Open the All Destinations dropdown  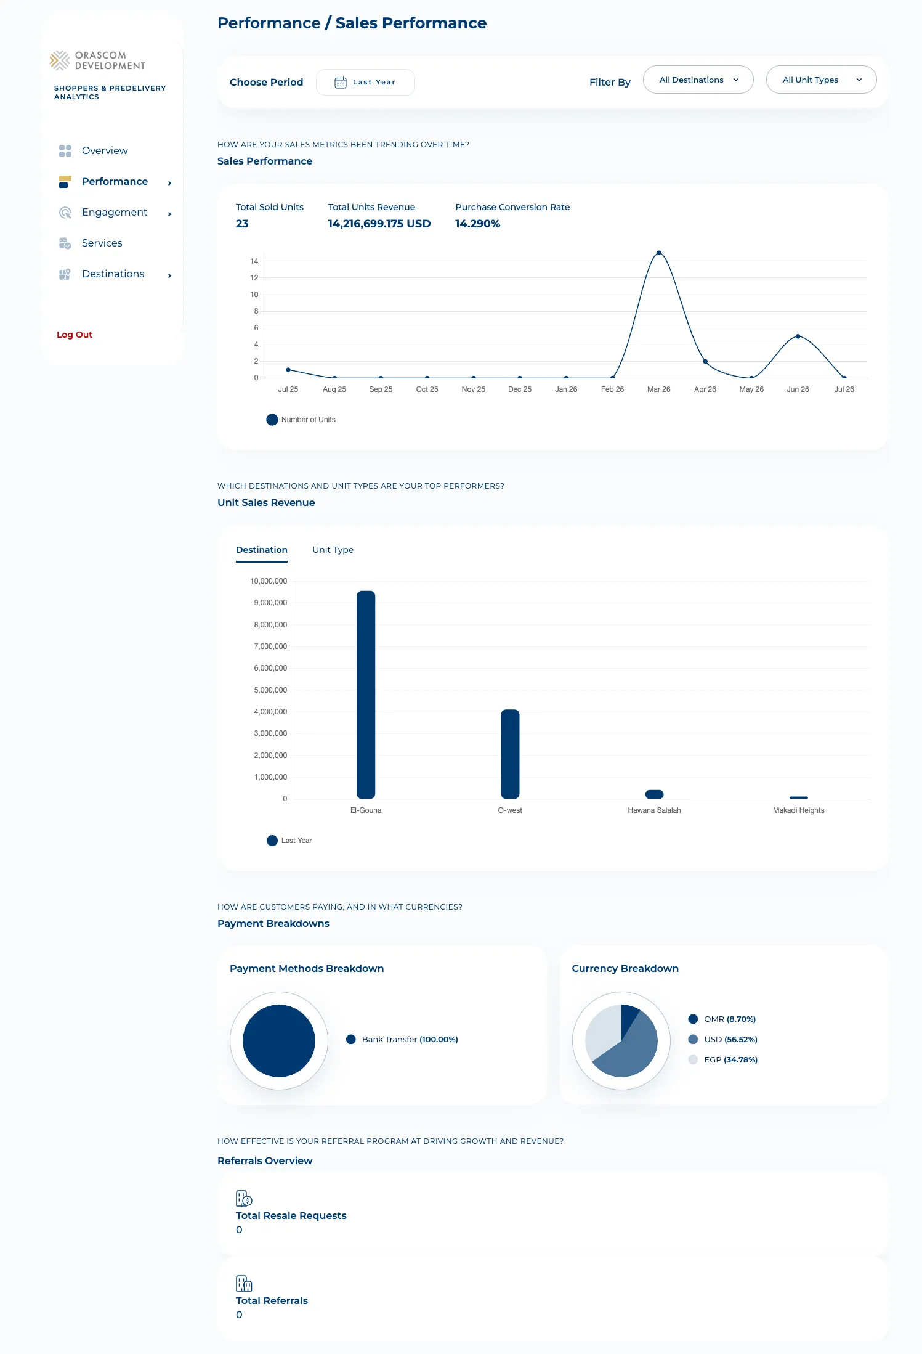[x=698, y=80]
